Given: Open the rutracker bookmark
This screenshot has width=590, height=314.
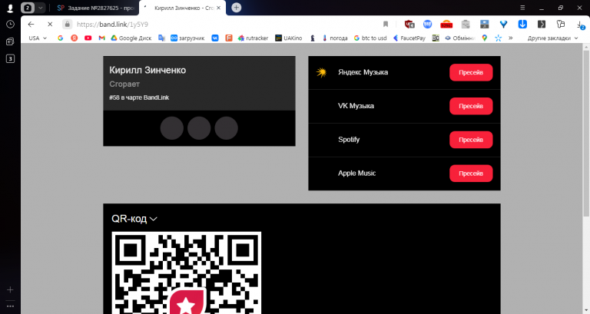Looking at the screenshot, I should tap(253, 38).
